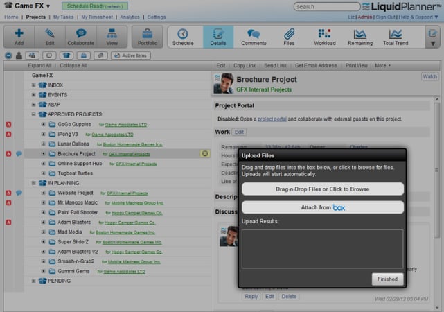Switch to the Schedule clock view
This screenshot has height=312, width=444.
[183, 37]
